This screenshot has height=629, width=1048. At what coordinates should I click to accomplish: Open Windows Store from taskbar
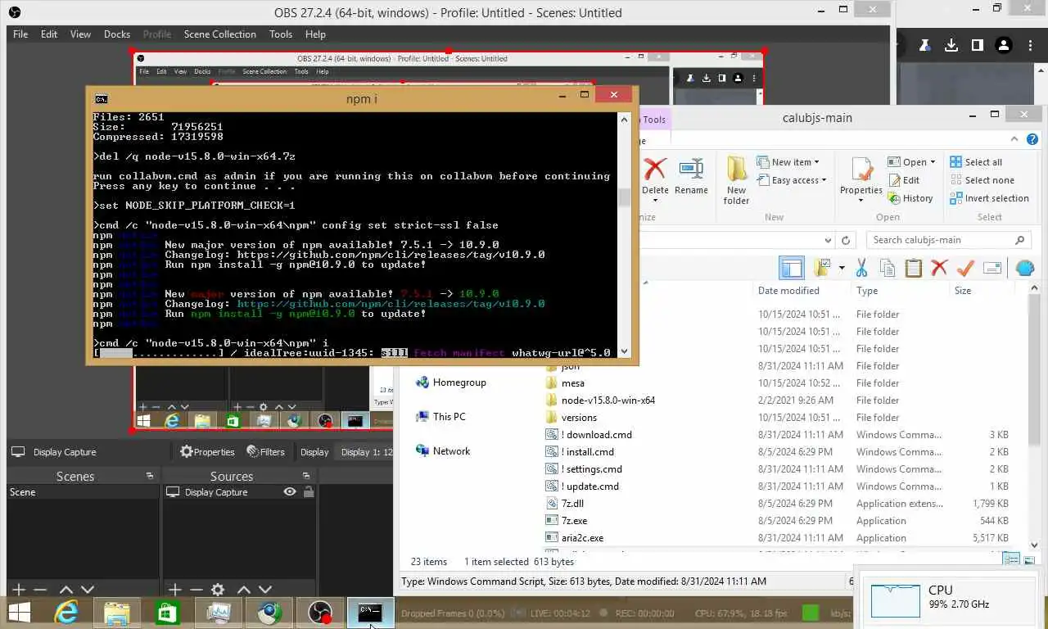point(167,612)
